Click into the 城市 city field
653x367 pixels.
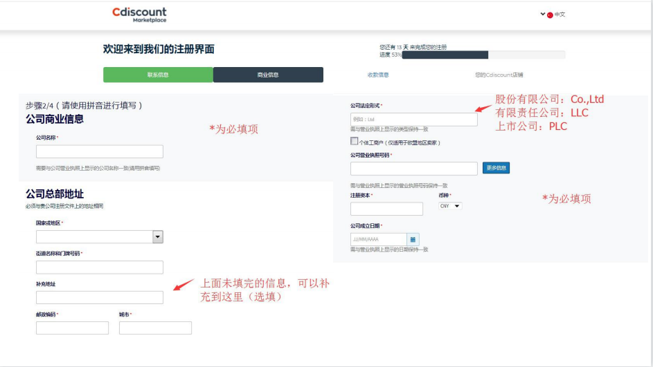point(155,328)
